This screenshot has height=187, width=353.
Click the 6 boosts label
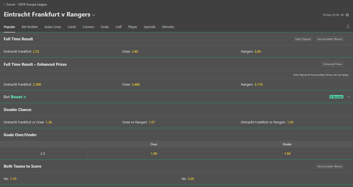pos(336,97)
